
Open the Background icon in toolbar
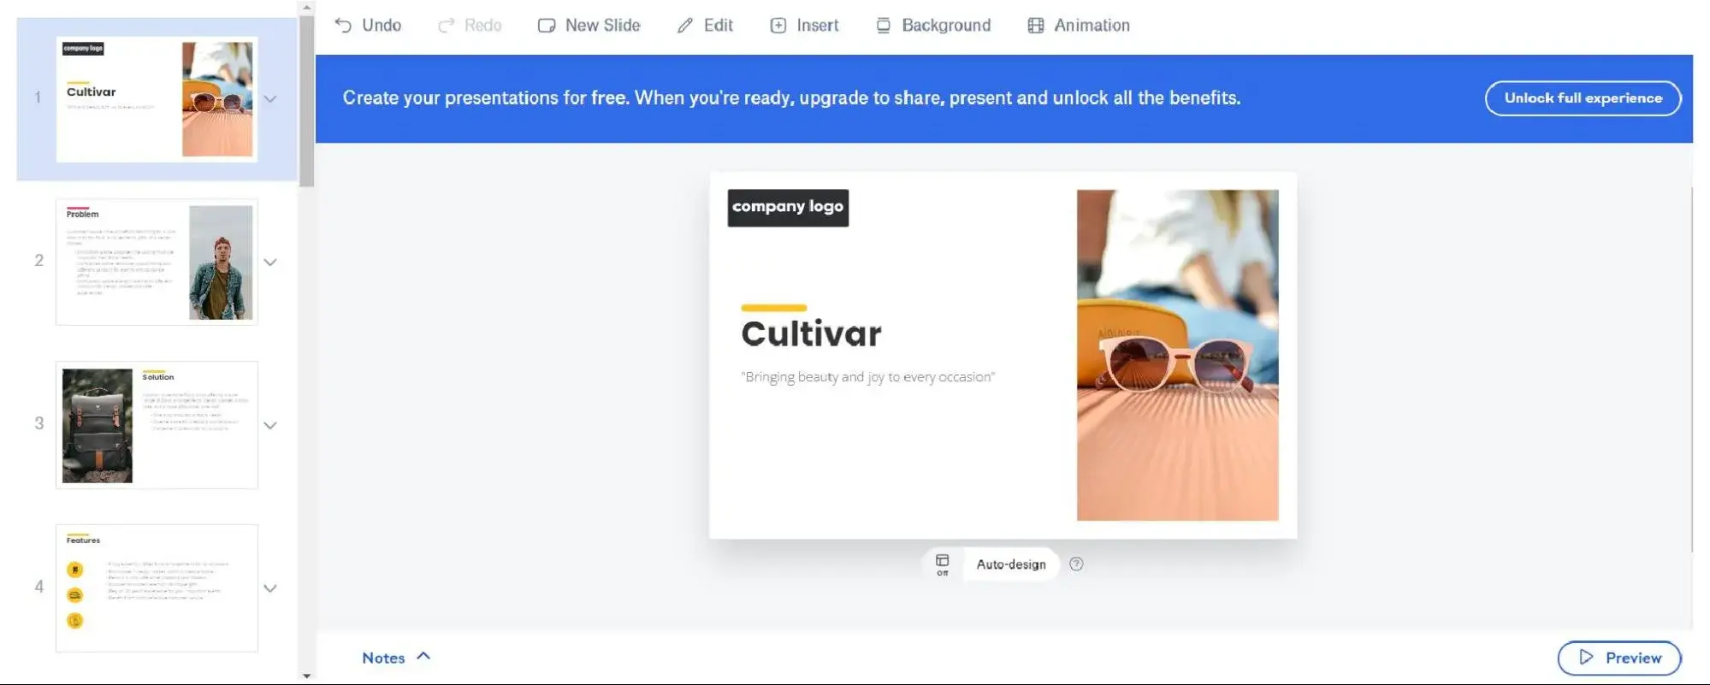coord(883,26)
